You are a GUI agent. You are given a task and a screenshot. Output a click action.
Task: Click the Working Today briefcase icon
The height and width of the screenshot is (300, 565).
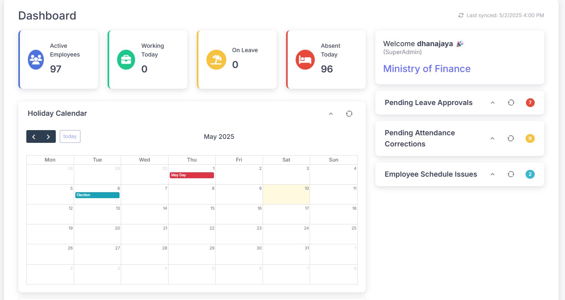click(126, 60)
